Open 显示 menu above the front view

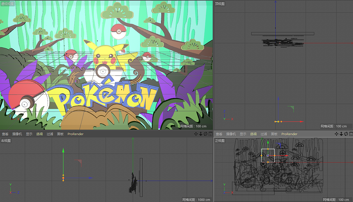pyautogui.click(x=243, y=134)
